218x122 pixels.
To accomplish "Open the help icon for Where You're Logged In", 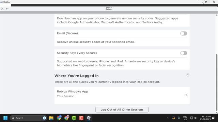I will (x=188, y=75).
